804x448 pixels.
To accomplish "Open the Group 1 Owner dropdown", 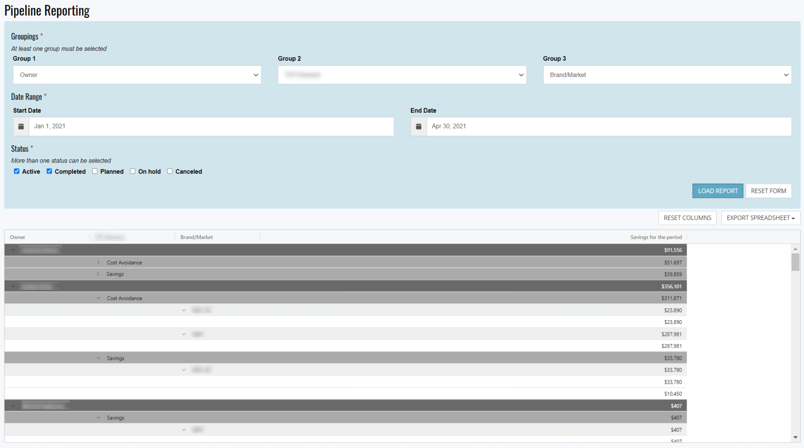I will tap(137, 75).
